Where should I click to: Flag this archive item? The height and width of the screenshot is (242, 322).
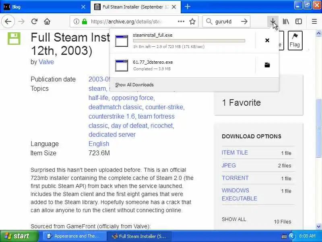tap(295, 41)
